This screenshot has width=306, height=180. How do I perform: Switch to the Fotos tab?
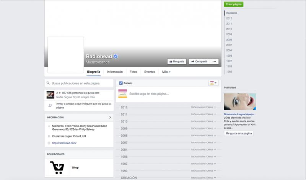click(x=133, y=72)
